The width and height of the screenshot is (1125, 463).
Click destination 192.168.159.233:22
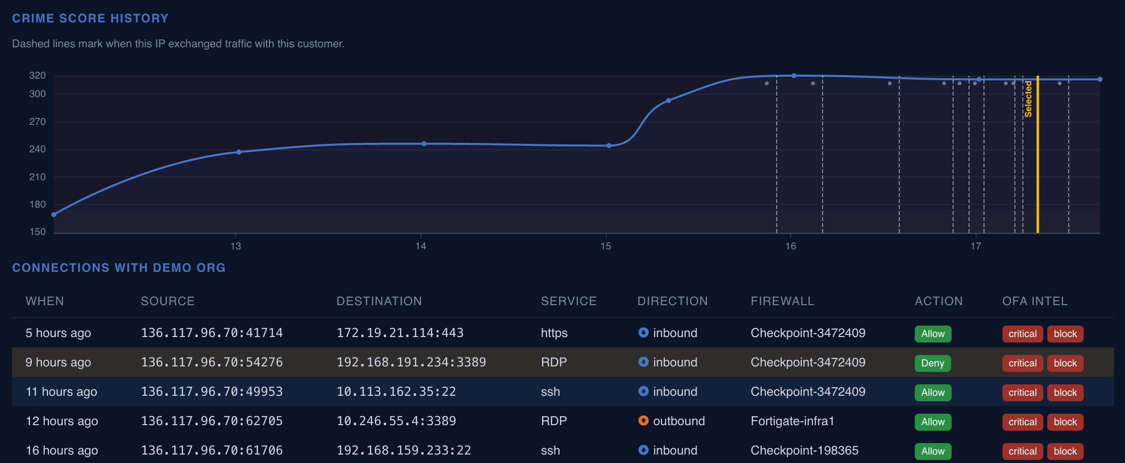tap(404, 450)
